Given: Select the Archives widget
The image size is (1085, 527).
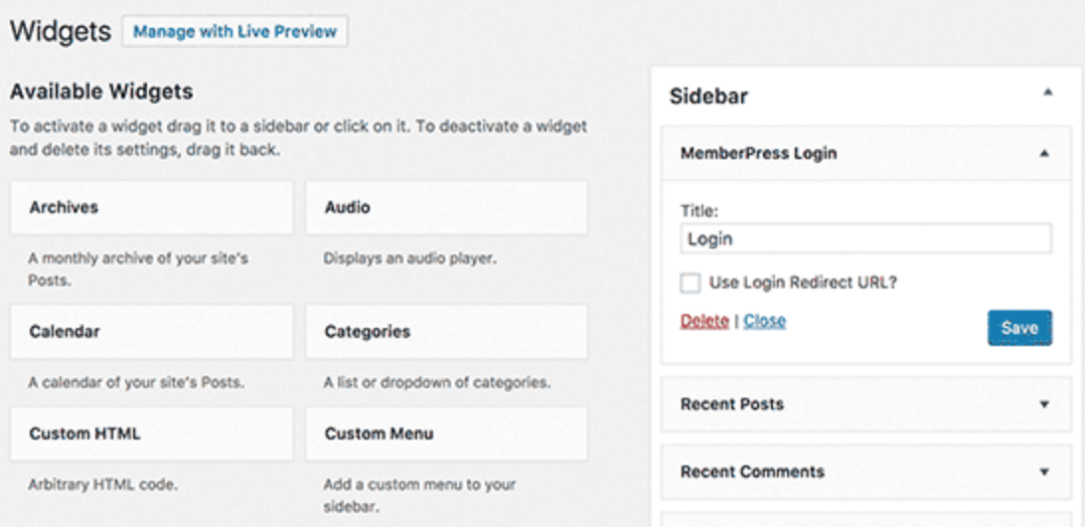Looking at the screenshot, I should (x=151, y=208).
